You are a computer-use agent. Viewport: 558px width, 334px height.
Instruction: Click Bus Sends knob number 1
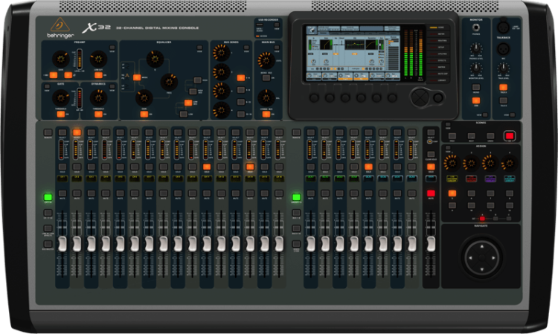222,53
